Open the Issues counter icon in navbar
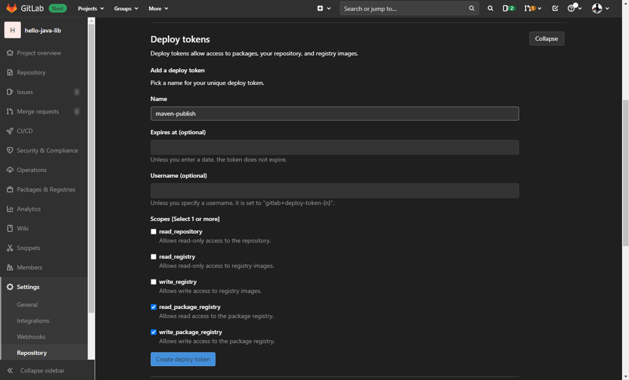This screenshot has height=380, width=629. 508,8
